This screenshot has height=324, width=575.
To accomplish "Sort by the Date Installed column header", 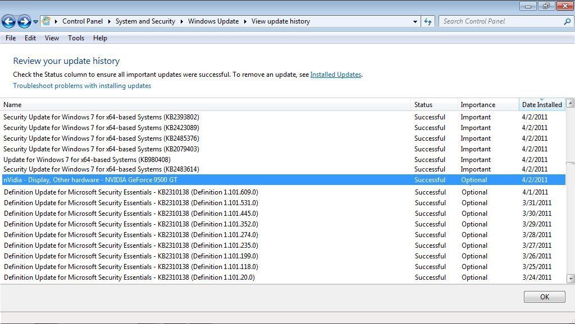I will coord(542,105).
